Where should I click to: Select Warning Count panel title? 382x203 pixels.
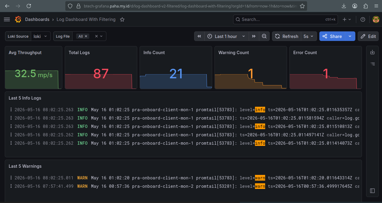pyautogui.click(x=234, y=53)
